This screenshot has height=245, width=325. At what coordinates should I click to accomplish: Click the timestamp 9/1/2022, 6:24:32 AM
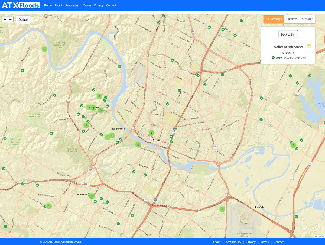click(x=295, y=58)
